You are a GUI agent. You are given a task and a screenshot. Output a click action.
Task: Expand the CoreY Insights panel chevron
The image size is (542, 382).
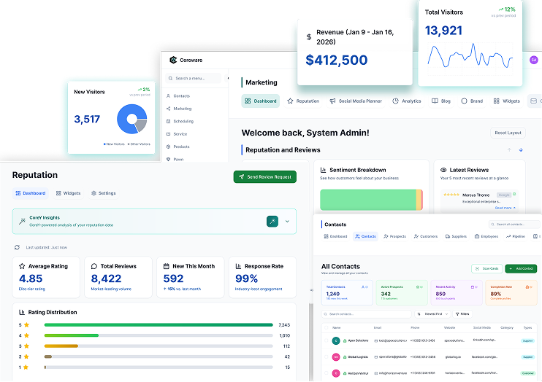pyautogui.click(x=287, y=221)
